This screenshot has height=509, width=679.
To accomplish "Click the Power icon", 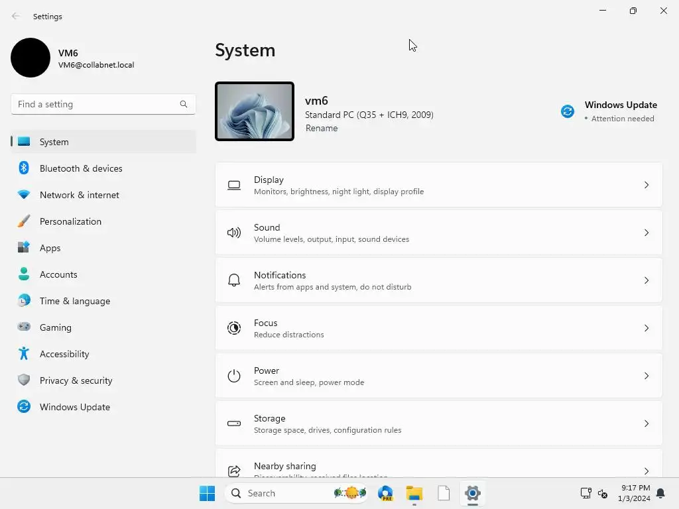I will [x=234, y=376].
